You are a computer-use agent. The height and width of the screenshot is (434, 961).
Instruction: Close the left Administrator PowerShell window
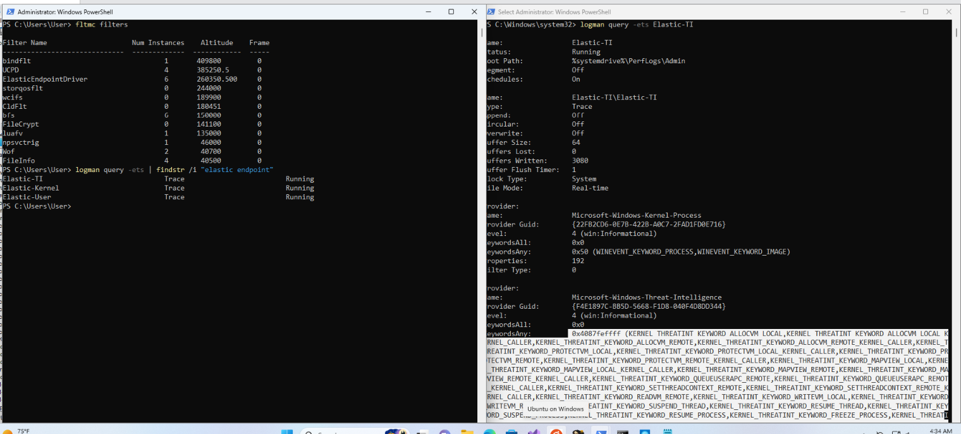[x=474, y=12]
